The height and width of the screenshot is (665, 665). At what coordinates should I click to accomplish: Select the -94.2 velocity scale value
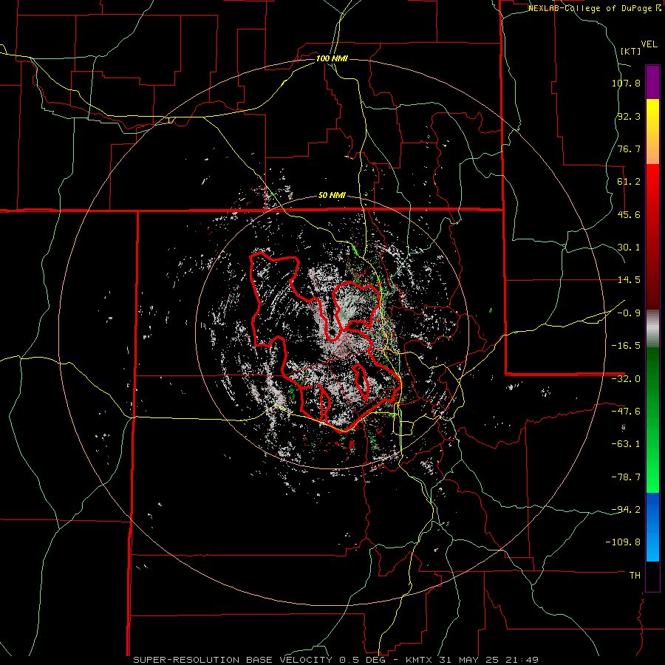pos(626,509)
